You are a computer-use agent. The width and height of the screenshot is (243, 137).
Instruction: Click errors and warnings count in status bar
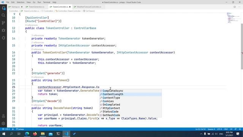[x=6, y=129]
